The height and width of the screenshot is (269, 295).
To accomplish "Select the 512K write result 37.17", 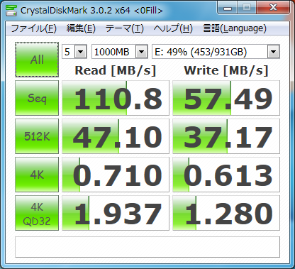I will (x=226, y=136).
